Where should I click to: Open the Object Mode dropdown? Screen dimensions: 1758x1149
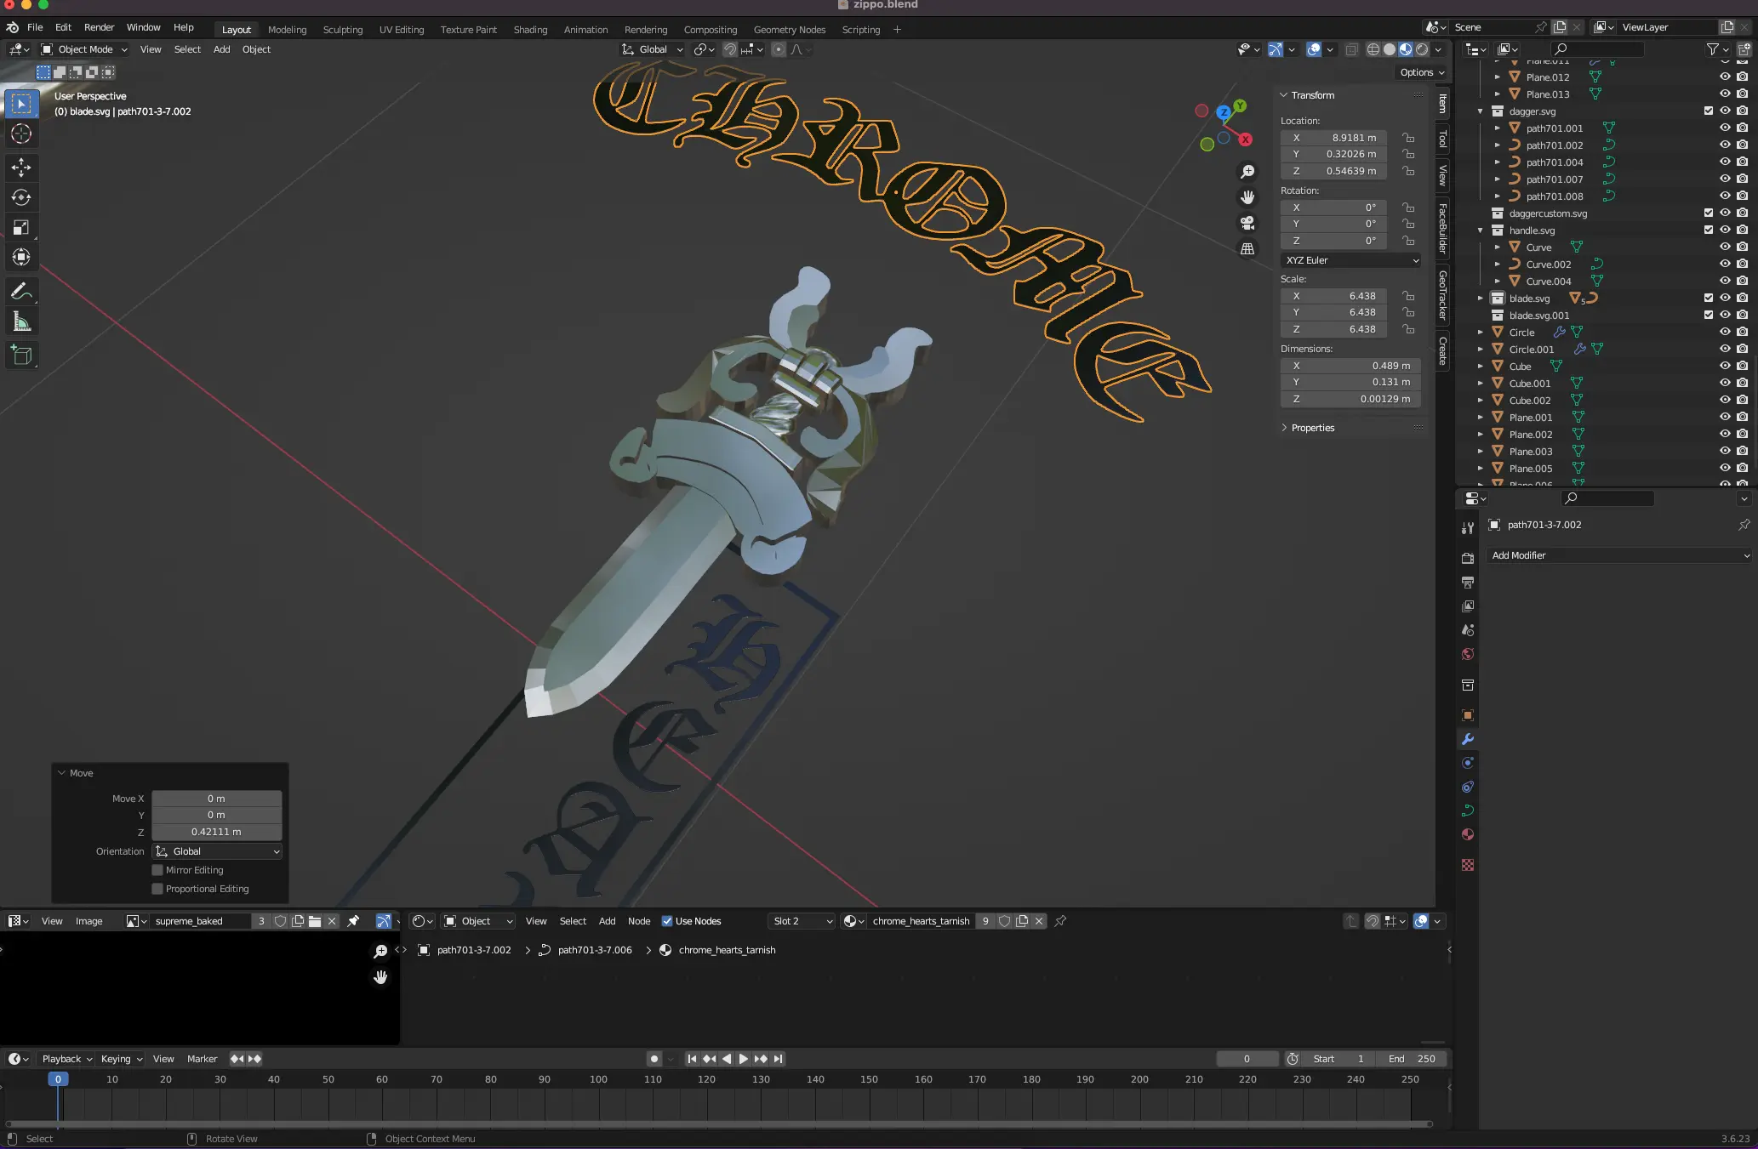pyautogui.click(x=84, y=49)
